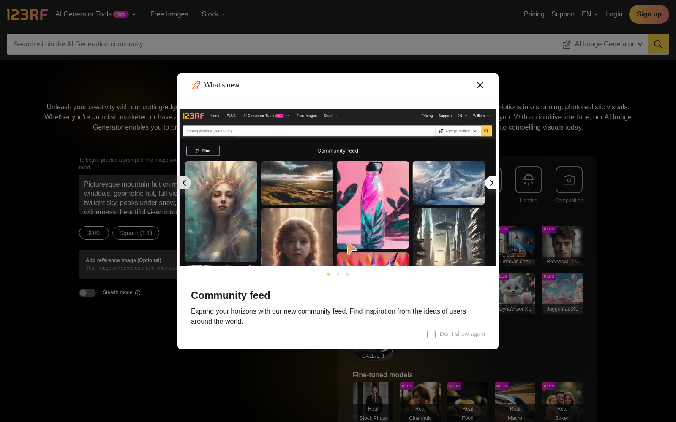This screenshot has width=676, height=422.
Task: Select Real Cinematic fine-tuned model
Action: click(x=420, y=402)
